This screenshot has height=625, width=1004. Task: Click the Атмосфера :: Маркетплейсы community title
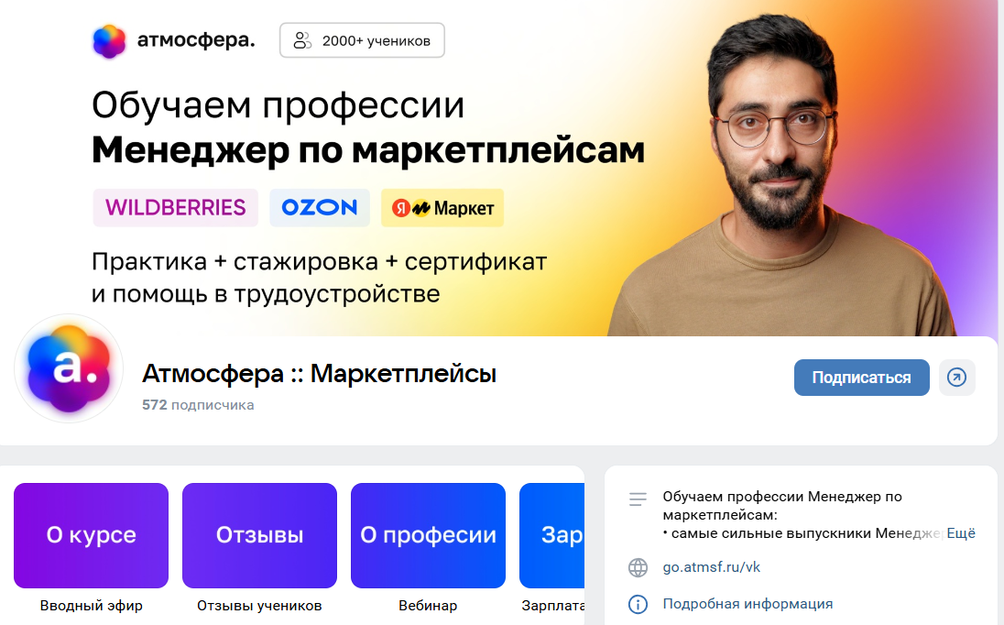pyautogui.click(x=319, y=373)
